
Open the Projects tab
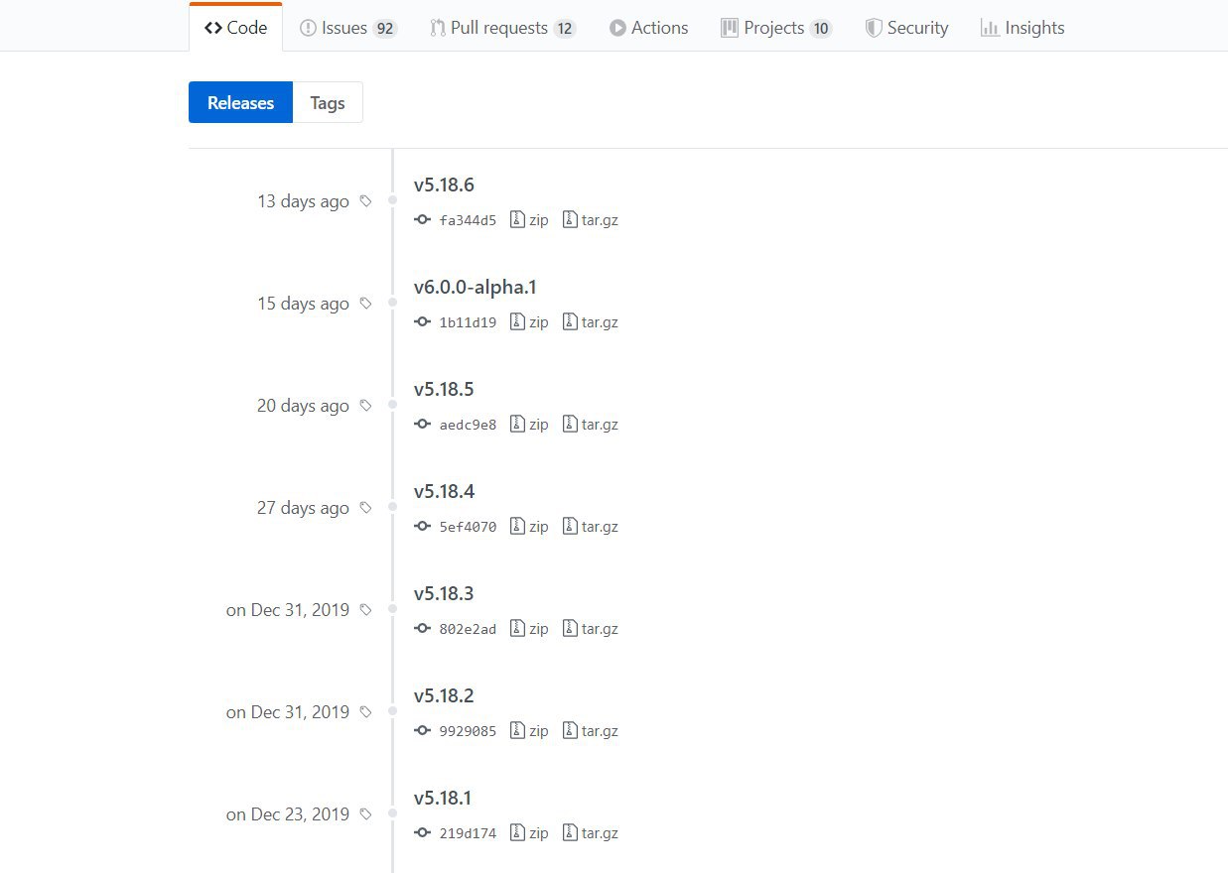click(x=775, y=28)
